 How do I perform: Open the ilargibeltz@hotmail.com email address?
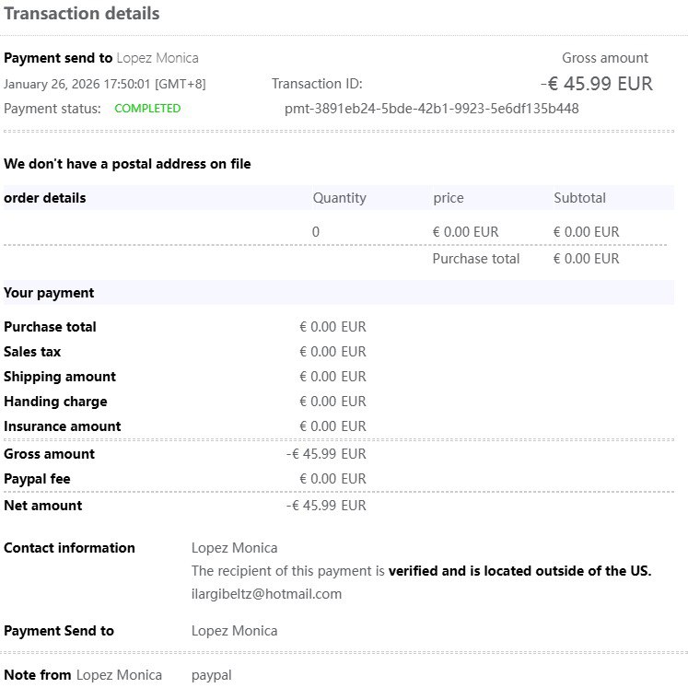click(x=266, y=594)
